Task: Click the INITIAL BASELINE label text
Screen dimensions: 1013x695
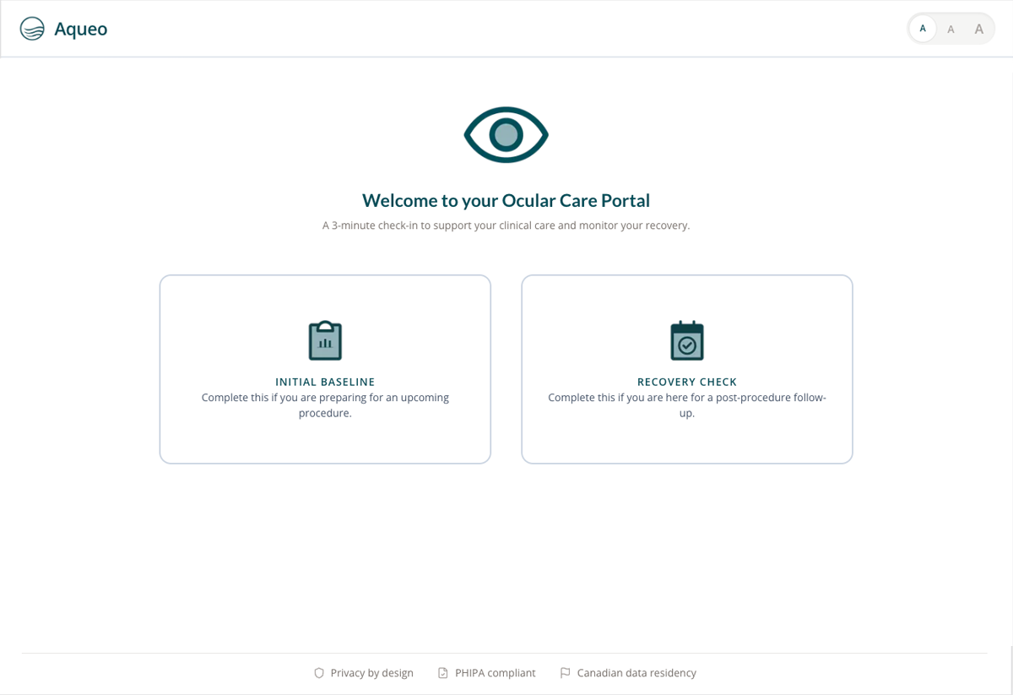Action: tap(325, 382)
